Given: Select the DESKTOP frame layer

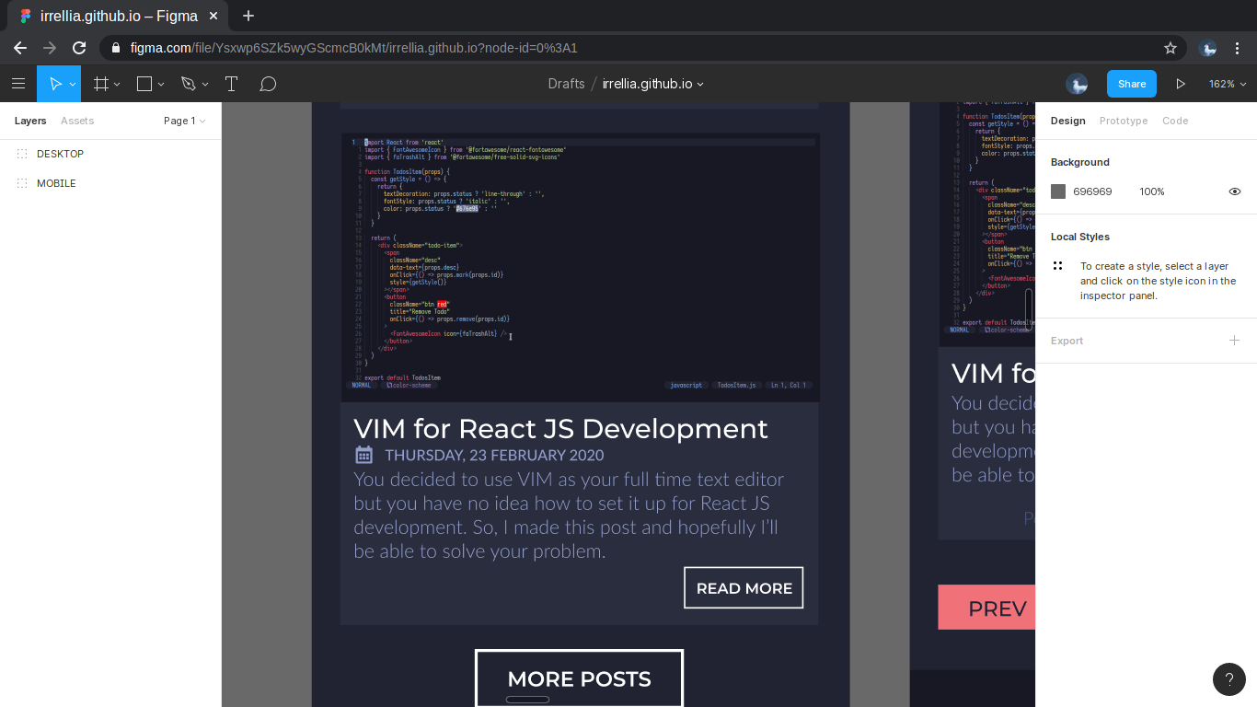Looking at the screenshot, I should click(60, 154).
